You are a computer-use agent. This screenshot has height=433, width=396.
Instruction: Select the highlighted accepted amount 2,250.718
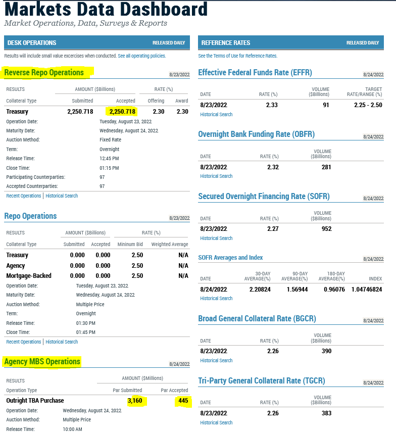click(x=122, y=112)
